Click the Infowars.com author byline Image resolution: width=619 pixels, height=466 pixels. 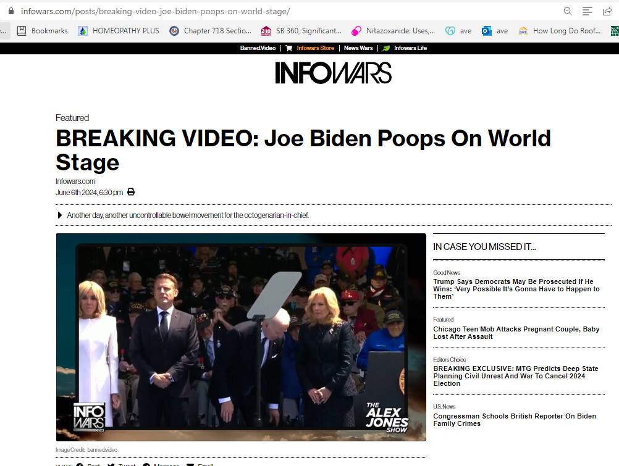pyautogui.click(x=75, y=181)
